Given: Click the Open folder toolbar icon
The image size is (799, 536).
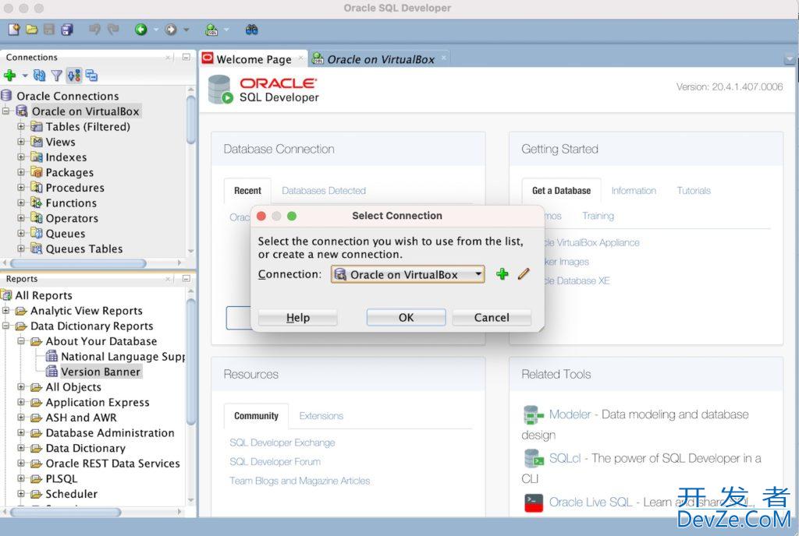Looking at the screenshot, I should pos(31,30).
